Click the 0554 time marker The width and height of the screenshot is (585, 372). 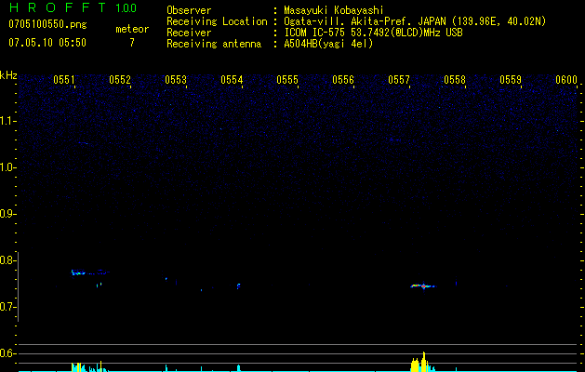(232, 80)
